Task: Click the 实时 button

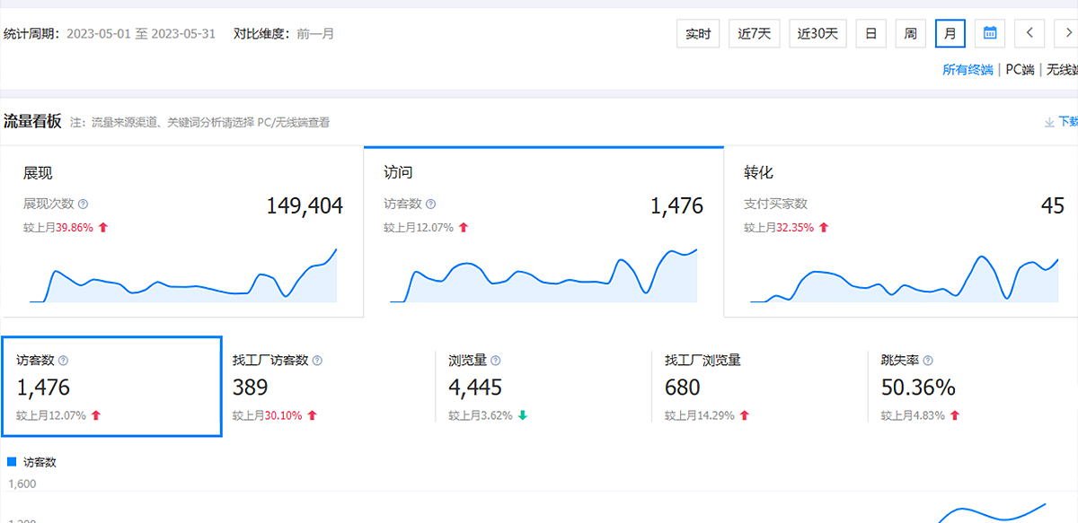Action: coord(698,33)
